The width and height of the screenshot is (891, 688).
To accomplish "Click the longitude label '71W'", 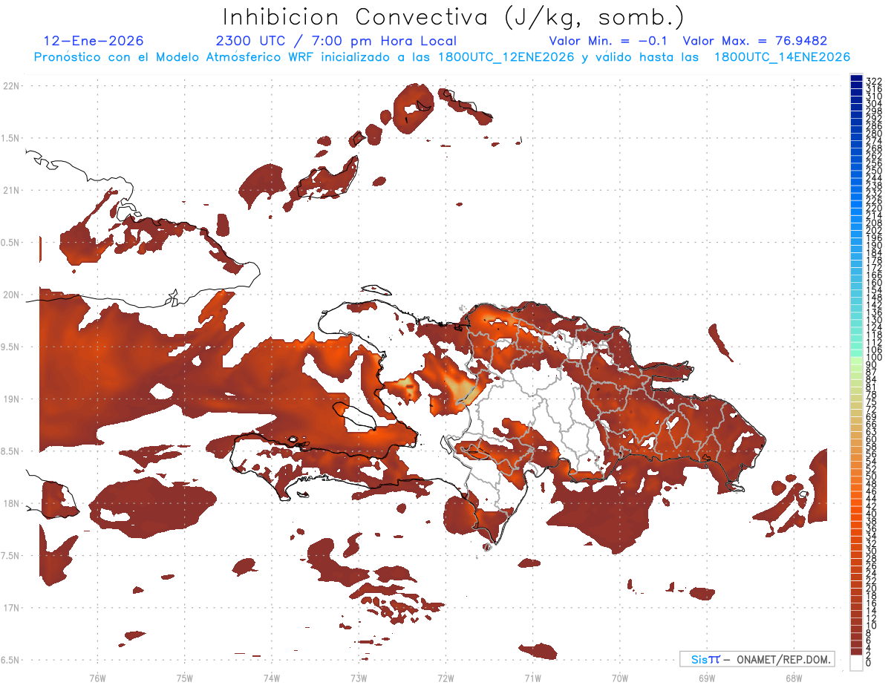I will [x=532, y=678].
